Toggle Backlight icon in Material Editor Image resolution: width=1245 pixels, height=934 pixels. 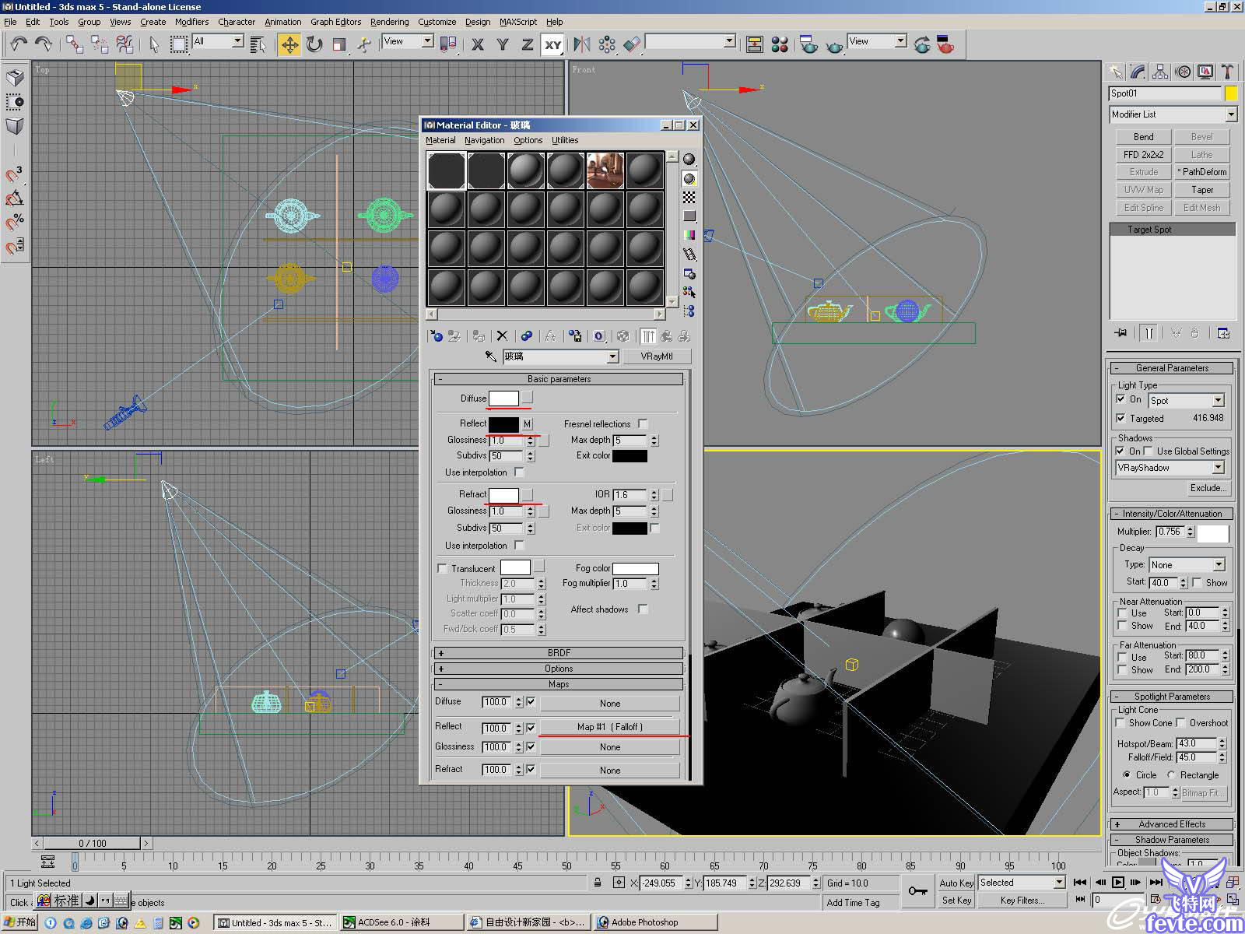pyautogui.click(x=689, y=178)
